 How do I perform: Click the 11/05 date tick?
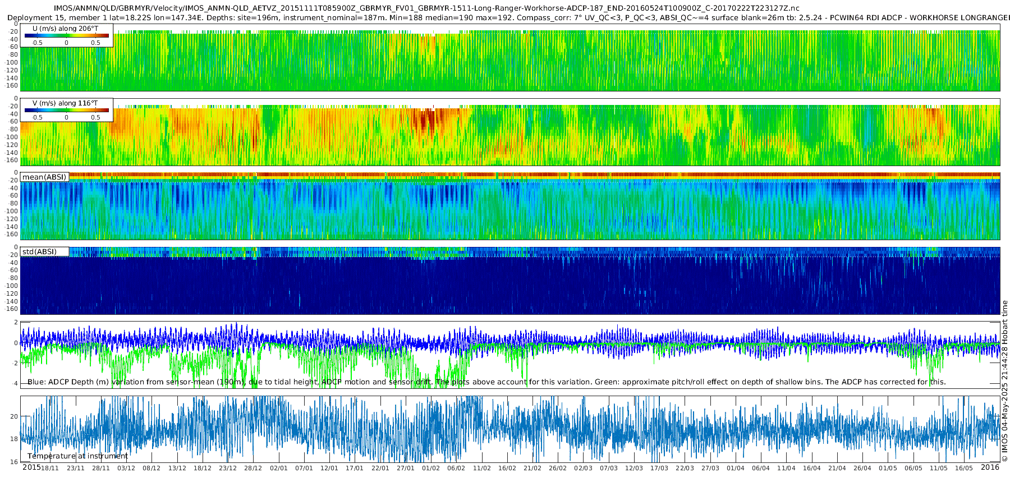click(939, 468)
